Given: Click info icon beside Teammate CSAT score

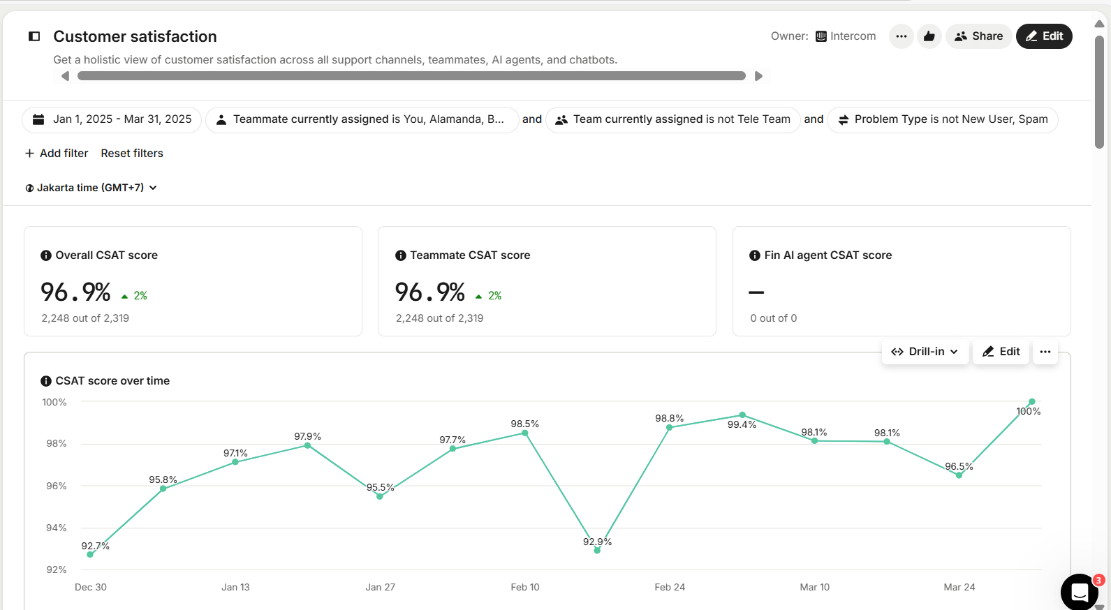Looking at the screenshot, I should pyautogui.click(x=400, y=255).
